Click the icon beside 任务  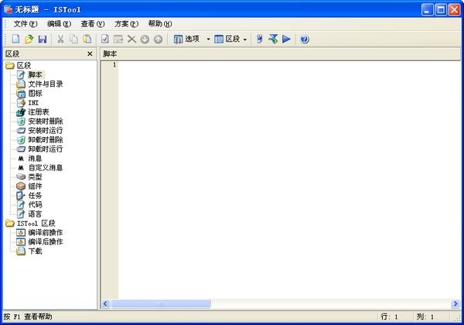(x=21, y=195)
